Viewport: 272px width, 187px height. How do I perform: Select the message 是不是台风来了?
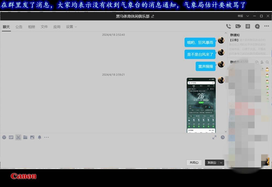point(200,54)
